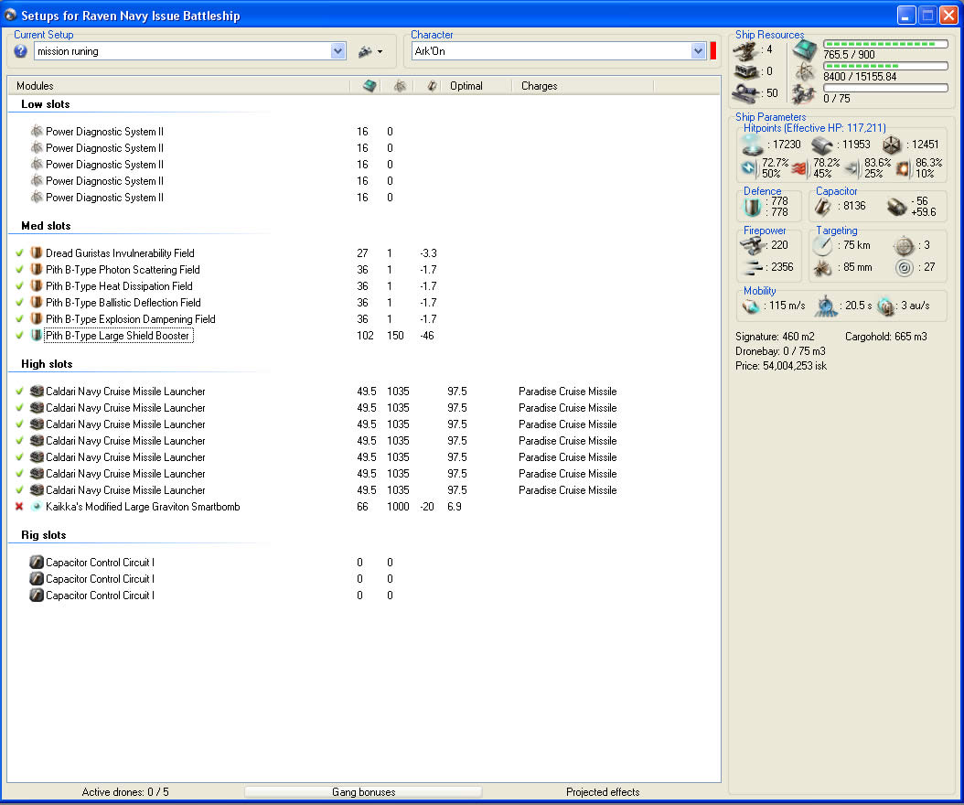Toggle Pith B-Type Ballistic Deflection Field checkmark

pos(20,303)
